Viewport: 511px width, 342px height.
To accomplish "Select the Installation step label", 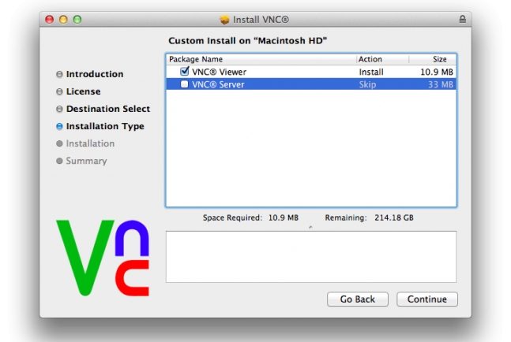I will [x=90, y=143].
